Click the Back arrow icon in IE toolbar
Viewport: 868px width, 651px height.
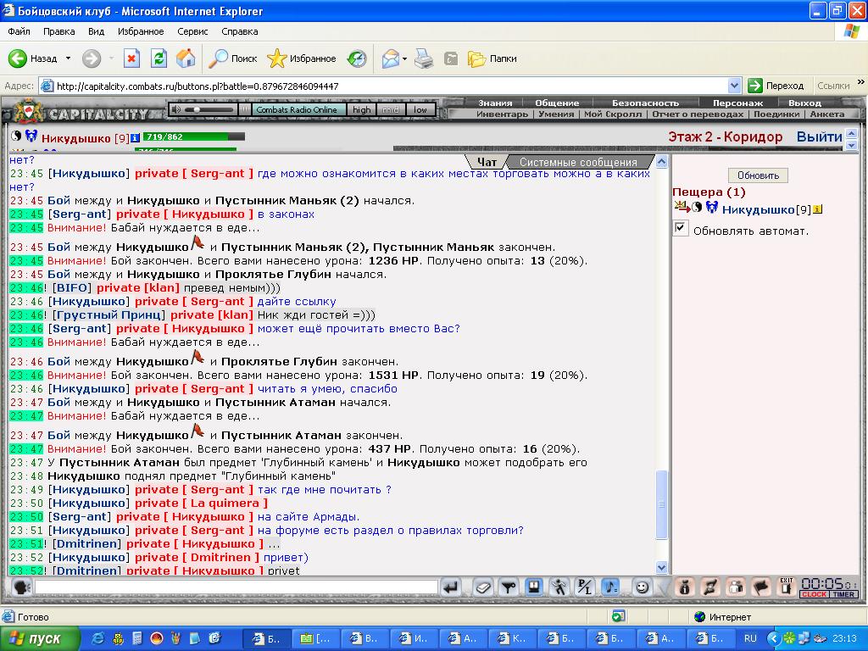pos(17,58)
